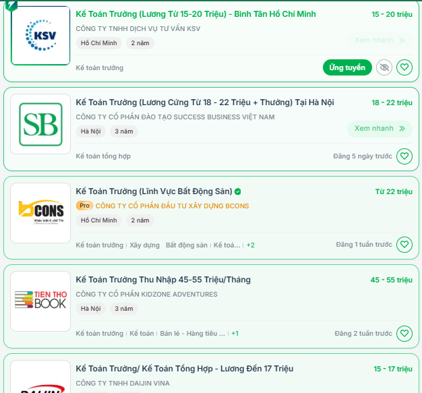Click 2 năm tag on BCONS job

140,220
